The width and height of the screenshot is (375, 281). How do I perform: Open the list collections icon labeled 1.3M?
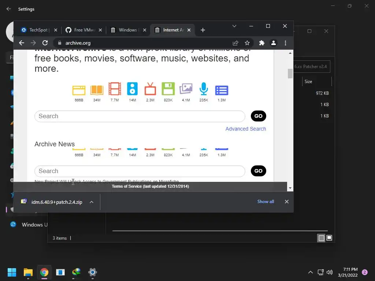[222, 90]
